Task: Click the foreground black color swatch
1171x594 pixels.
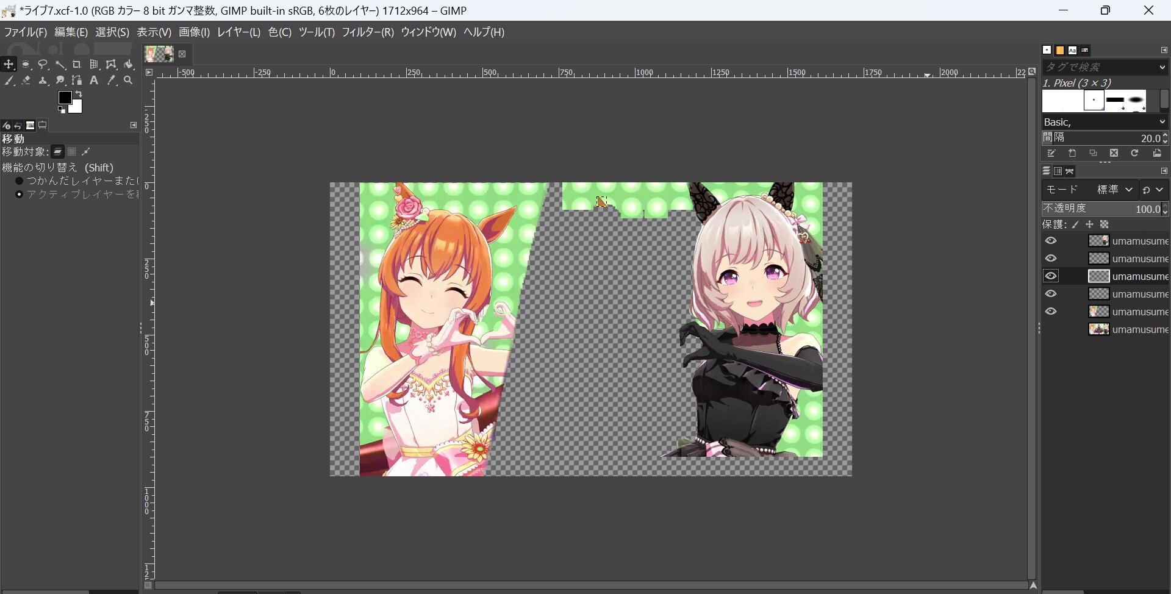Action: 65,98
